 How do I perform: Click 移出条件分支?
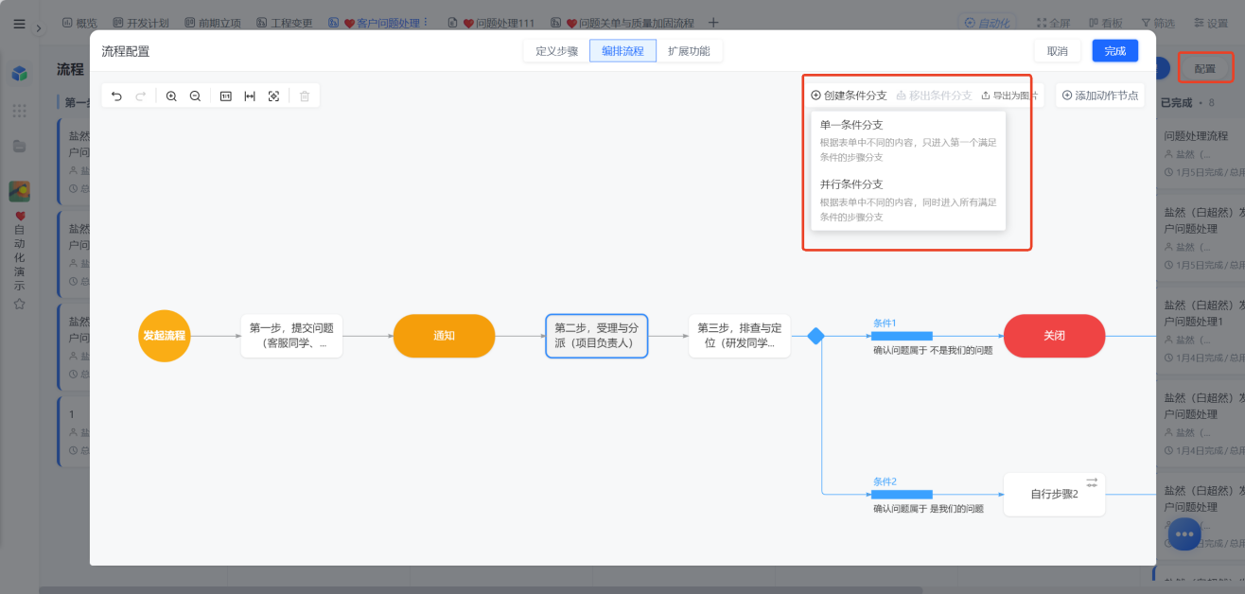(x=934, y=96)
